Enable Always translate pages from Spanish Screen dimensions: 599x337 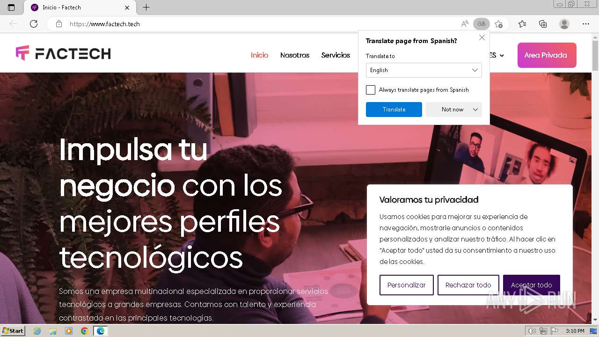tap(371, 90)
